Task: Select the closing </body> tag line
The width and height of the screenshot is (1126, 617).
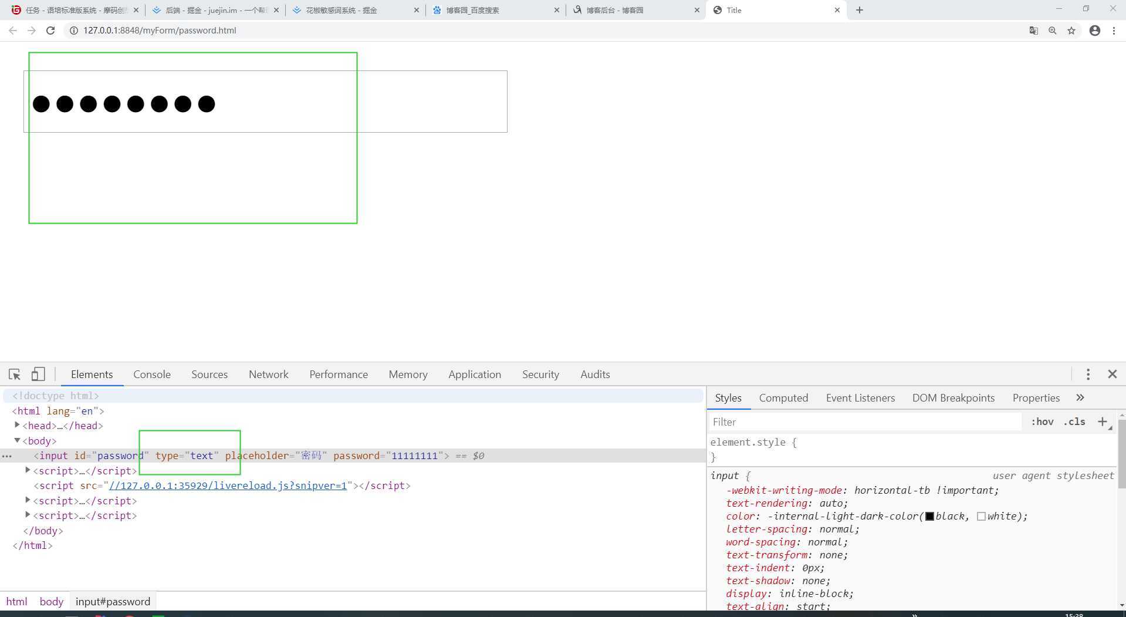Action: point(43,530)
